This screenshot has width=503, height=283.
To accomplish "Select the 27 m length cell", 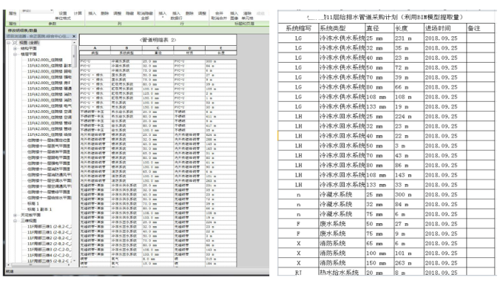I will pyautogui.click(x=409, y=224).
